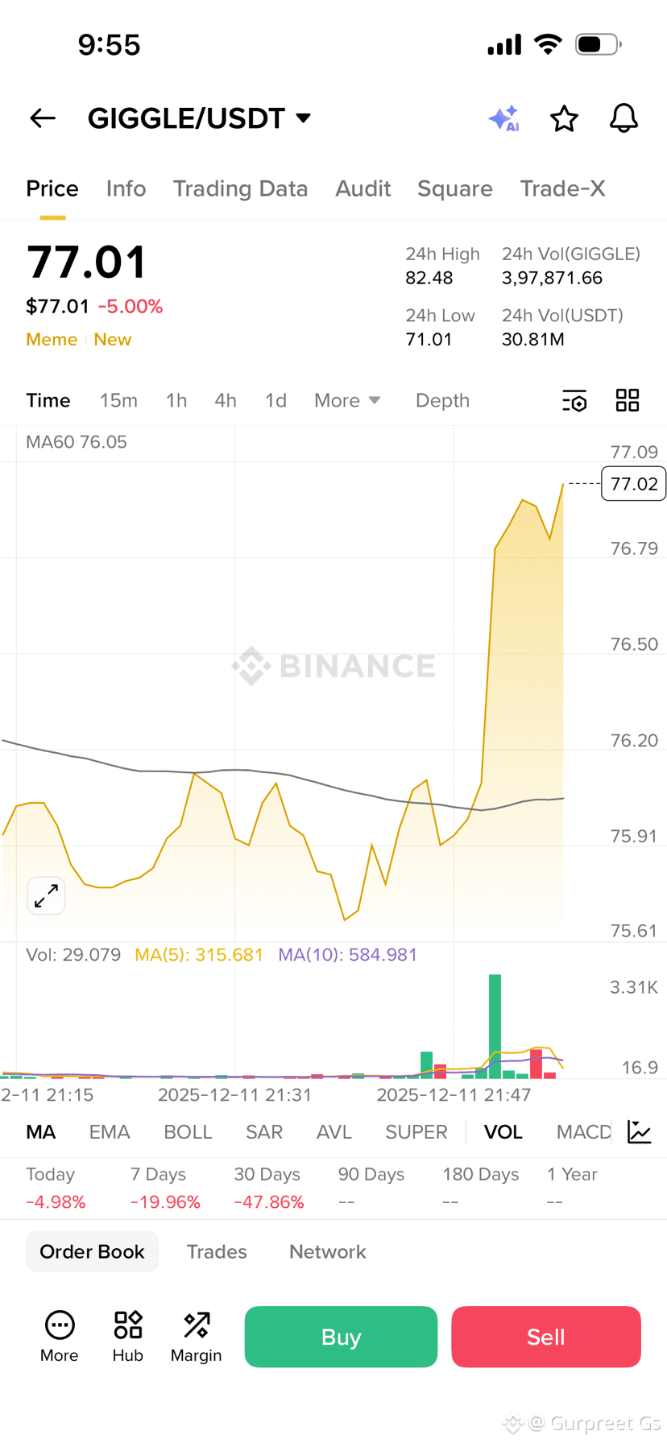
Task: Open the GIGGLE/USDT pair selector dropdown
Action: [199, 118]
